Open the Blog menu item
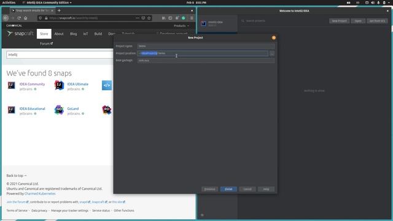This screenshot has width=393, height=221. point(74,34)
